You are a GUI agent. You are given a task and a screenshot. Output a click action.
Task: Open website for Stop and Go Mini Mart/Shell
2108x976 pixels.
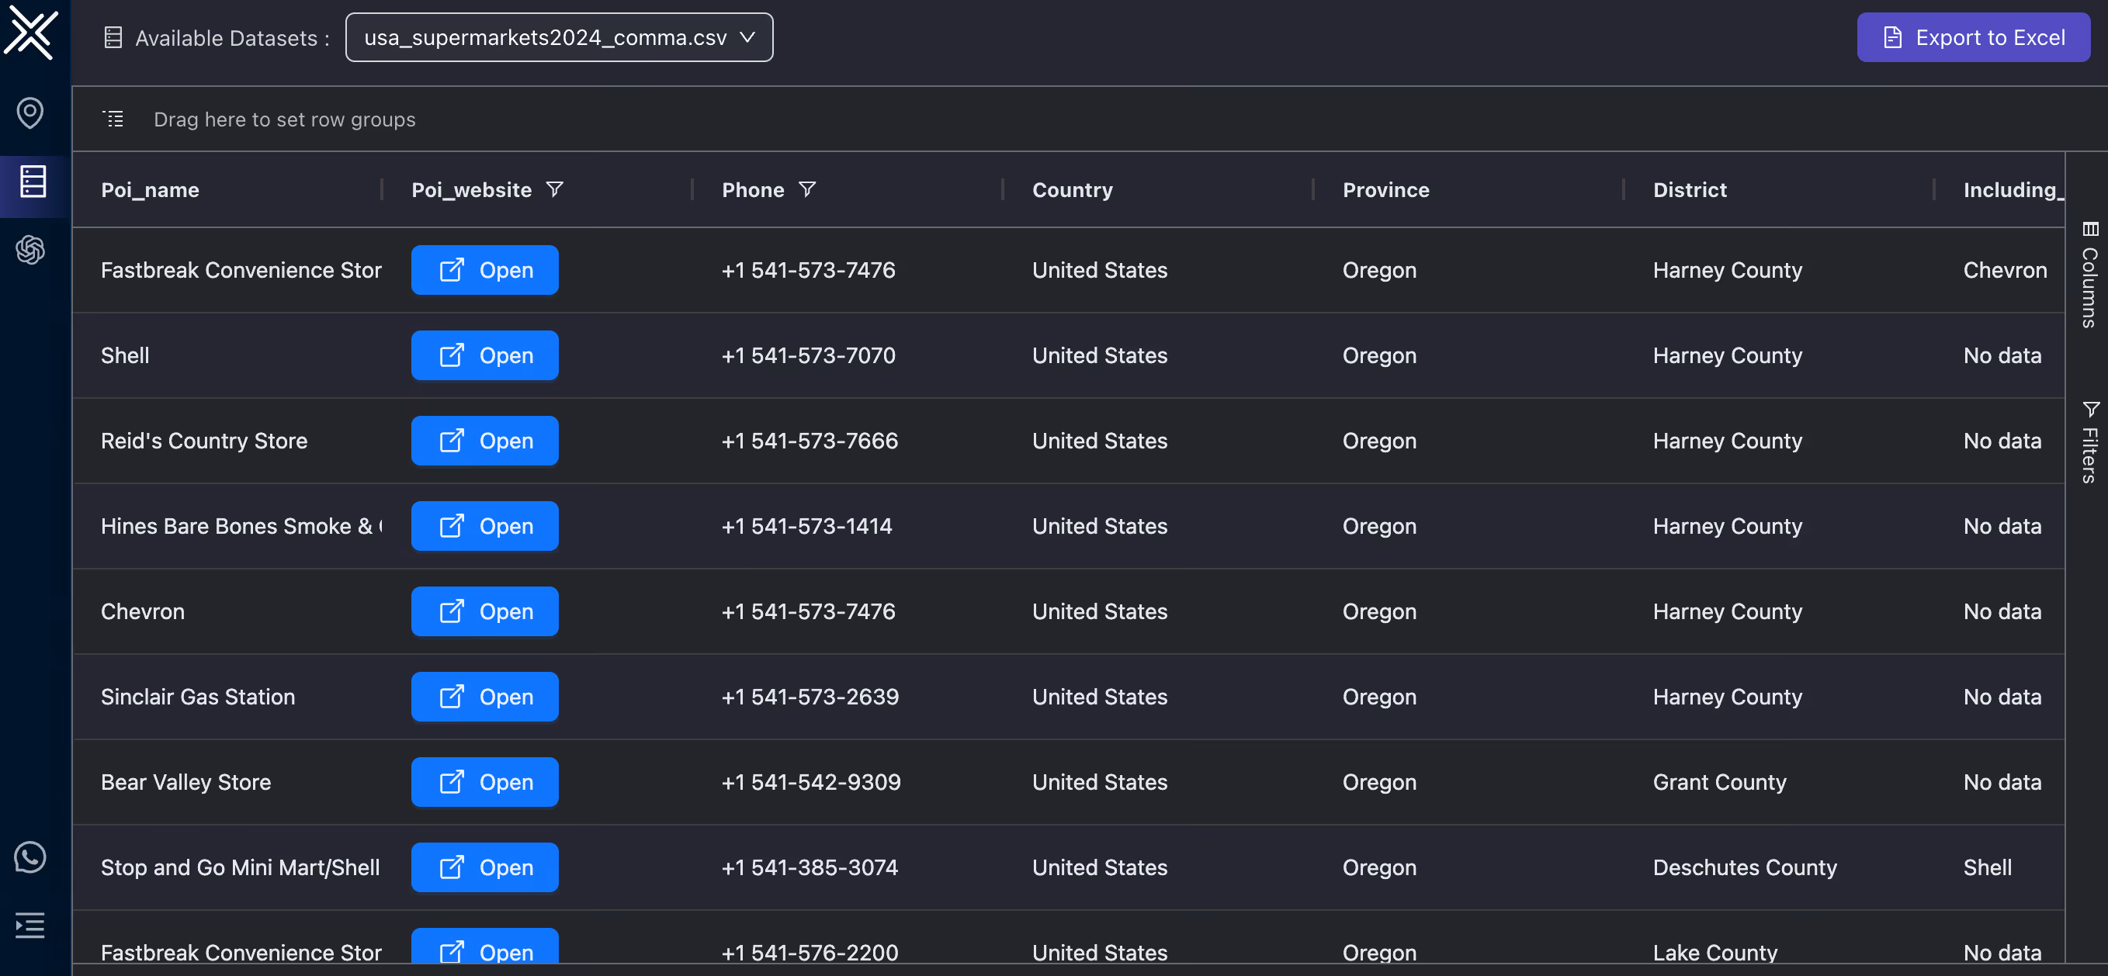tap(484, 867)
